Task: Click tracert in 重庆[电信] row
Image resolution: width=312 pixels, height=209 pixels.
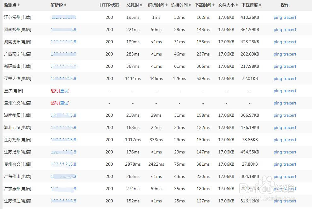Action: pyautogui.click(x=290, y=91)
